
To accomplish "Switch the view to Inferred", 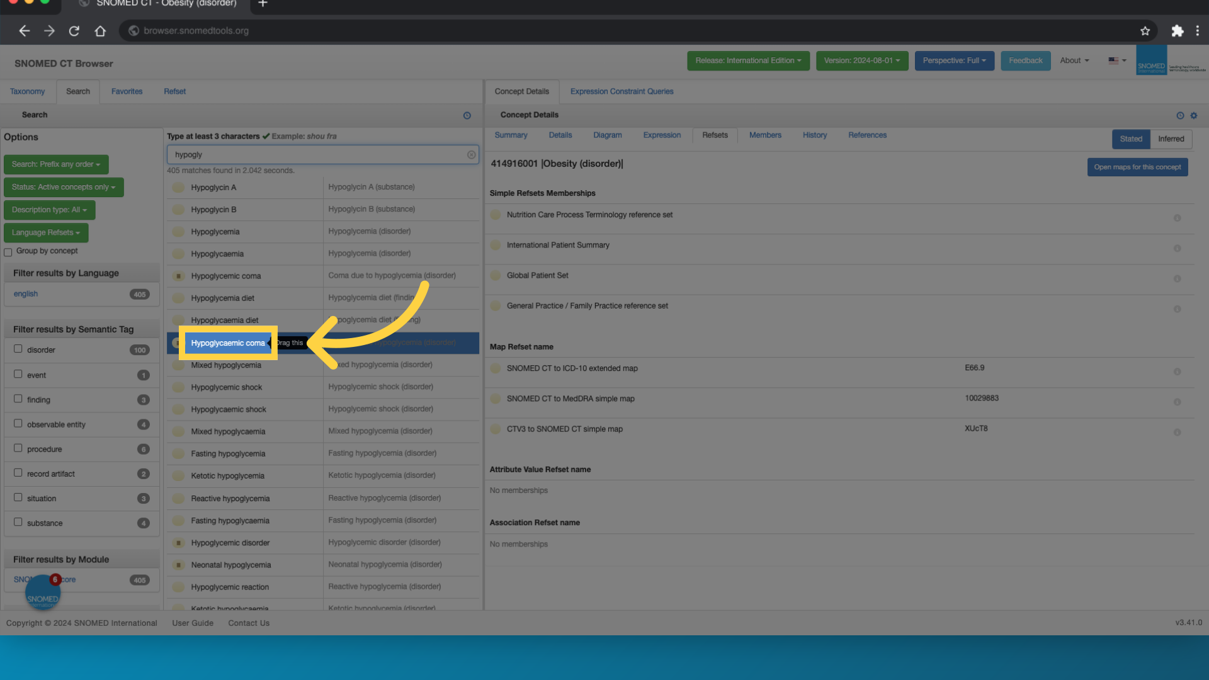I will [1171, 139].
